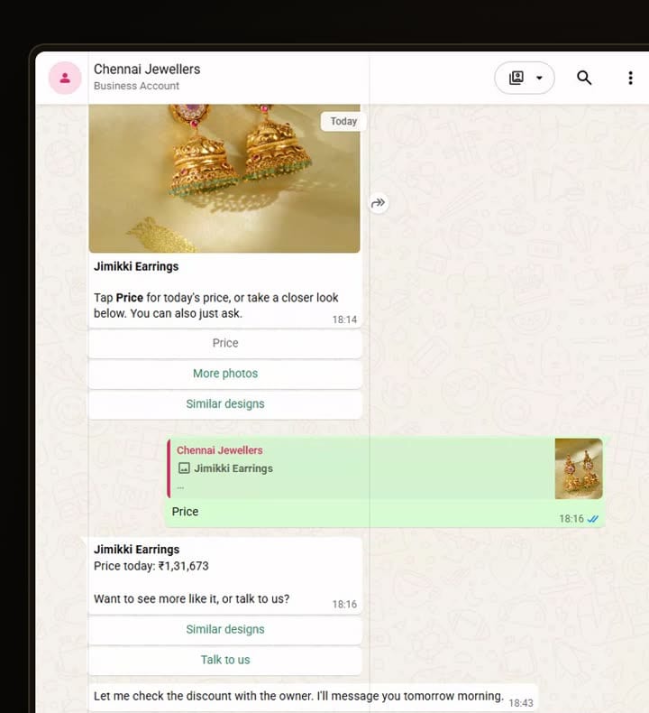Click the Price today ₹1,31,673 text
Image resolution: width=649 pixels, height=713 pixels.
click(151, 566)
